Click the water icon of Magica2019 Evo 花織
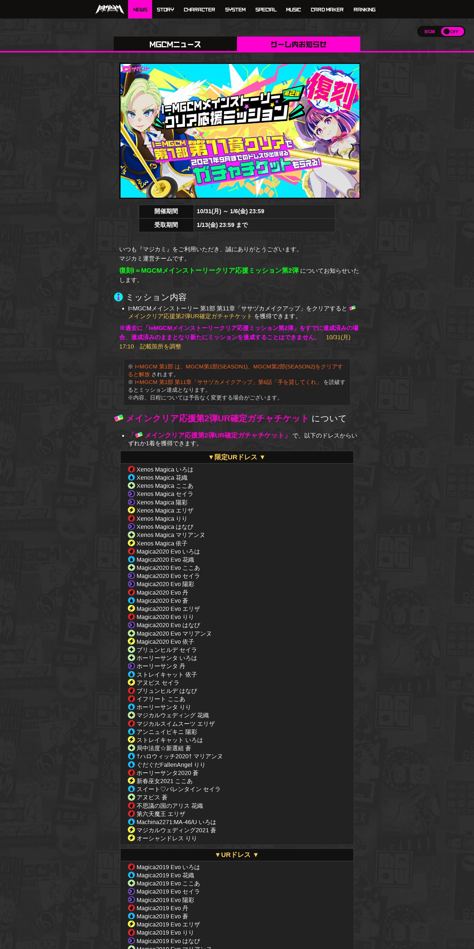 (131, 875)
